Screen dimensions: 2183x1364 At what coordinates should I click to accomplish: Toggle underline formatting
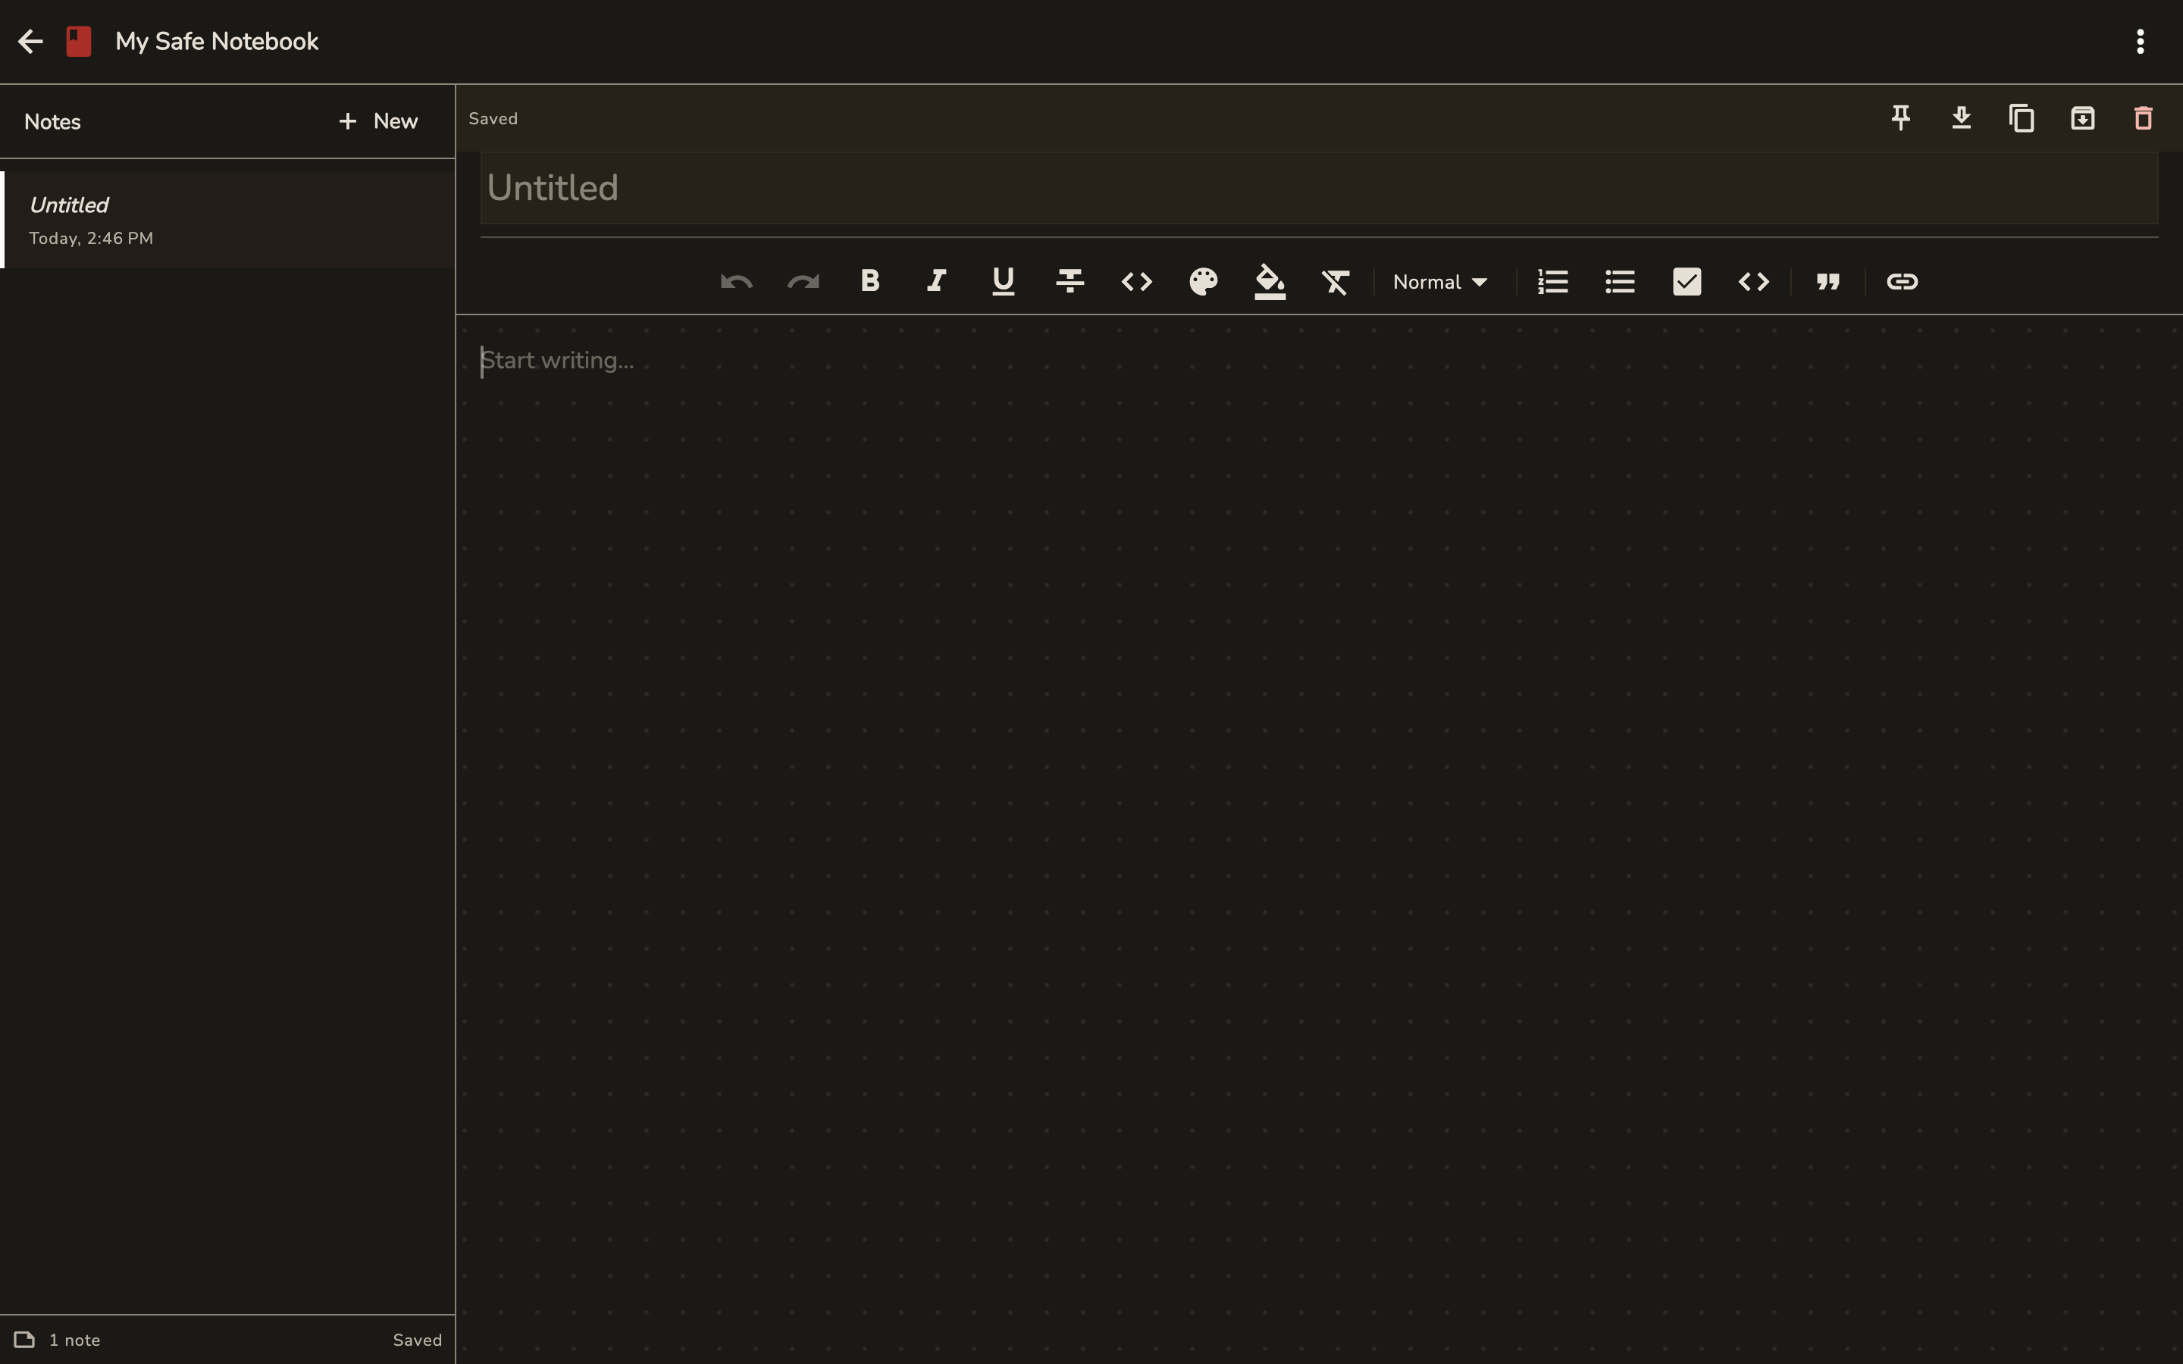[x=1002, y=281]
